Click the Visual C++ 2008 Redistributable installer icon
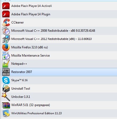The image size is (117, 119). click(6, 31)
